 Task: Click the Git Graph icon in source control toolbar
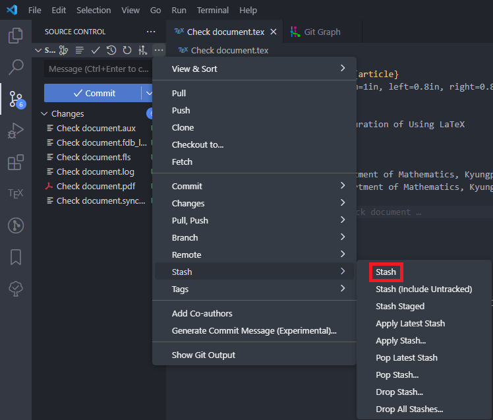pos(143,50)
